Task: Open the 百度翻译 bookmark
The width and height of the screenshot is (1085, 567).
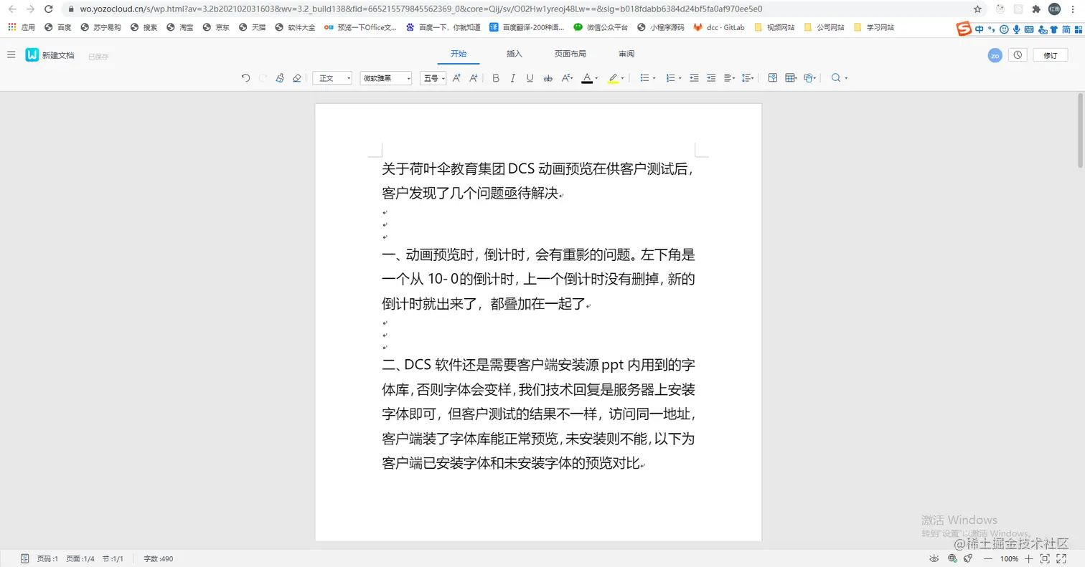Action: [525, 27]
